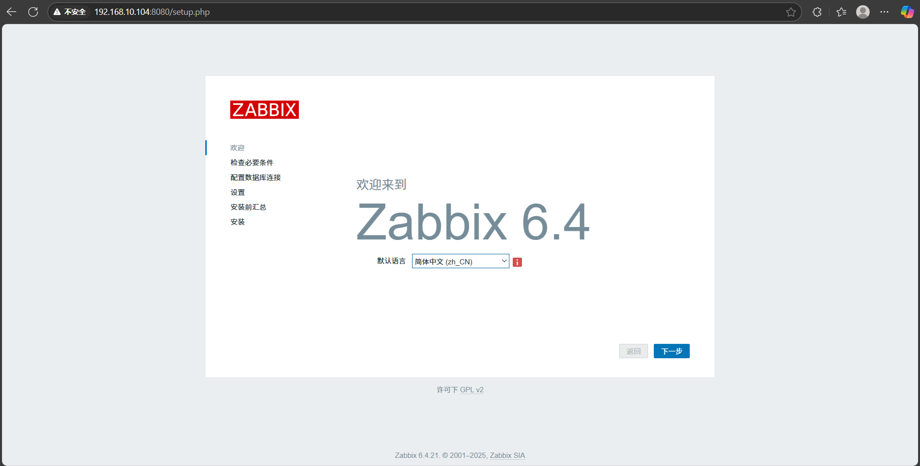Select the 安装 setup step

coord(237,222)
